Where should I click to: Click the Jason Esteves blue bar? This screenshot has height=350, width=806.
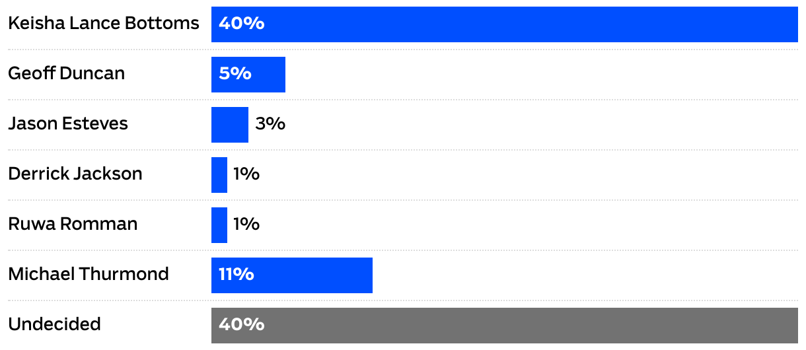pos(229,125)
